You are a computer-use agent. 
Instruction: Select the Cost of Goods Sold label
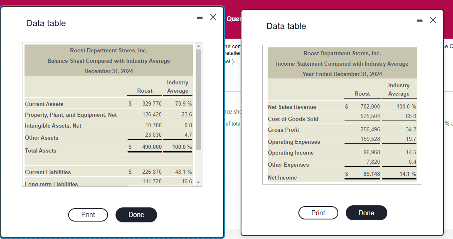pos(293,119)
